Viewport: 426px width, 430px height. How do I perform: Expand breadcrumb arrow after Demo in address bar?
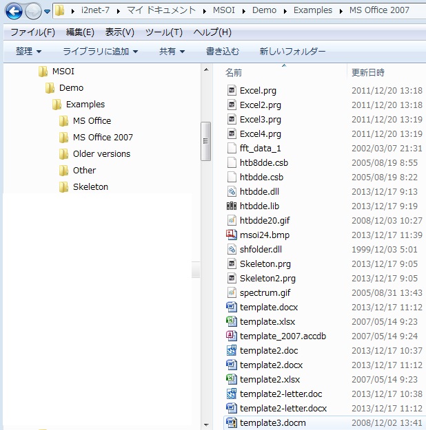click(x=285, y=11)
